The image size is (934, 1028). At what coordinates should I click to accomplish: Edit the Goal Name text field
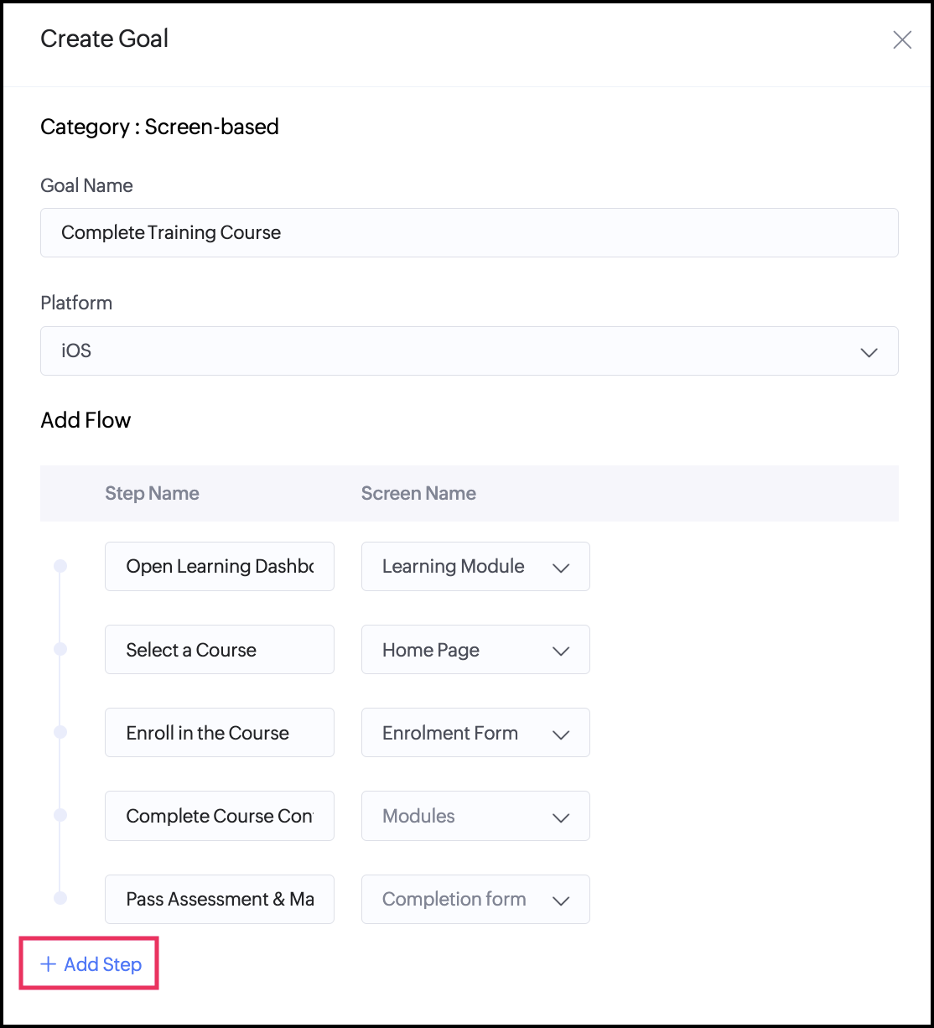click(x=469, y=232)
